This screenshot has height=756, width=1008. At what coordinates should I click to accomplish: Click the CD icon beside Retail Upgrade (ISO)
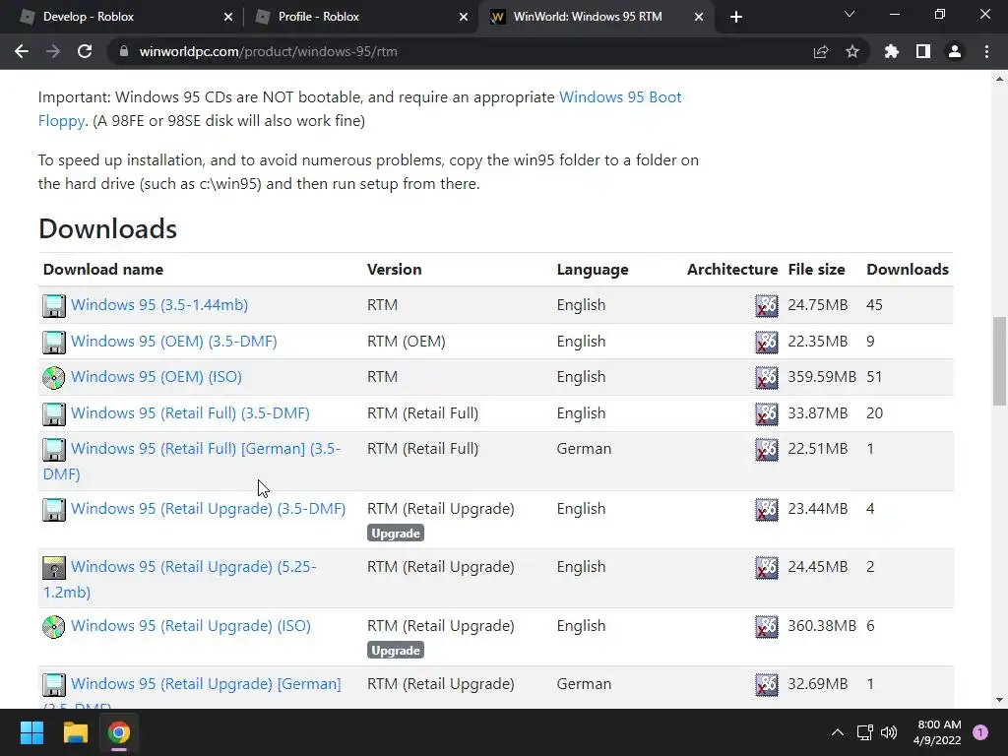[54, 627]
